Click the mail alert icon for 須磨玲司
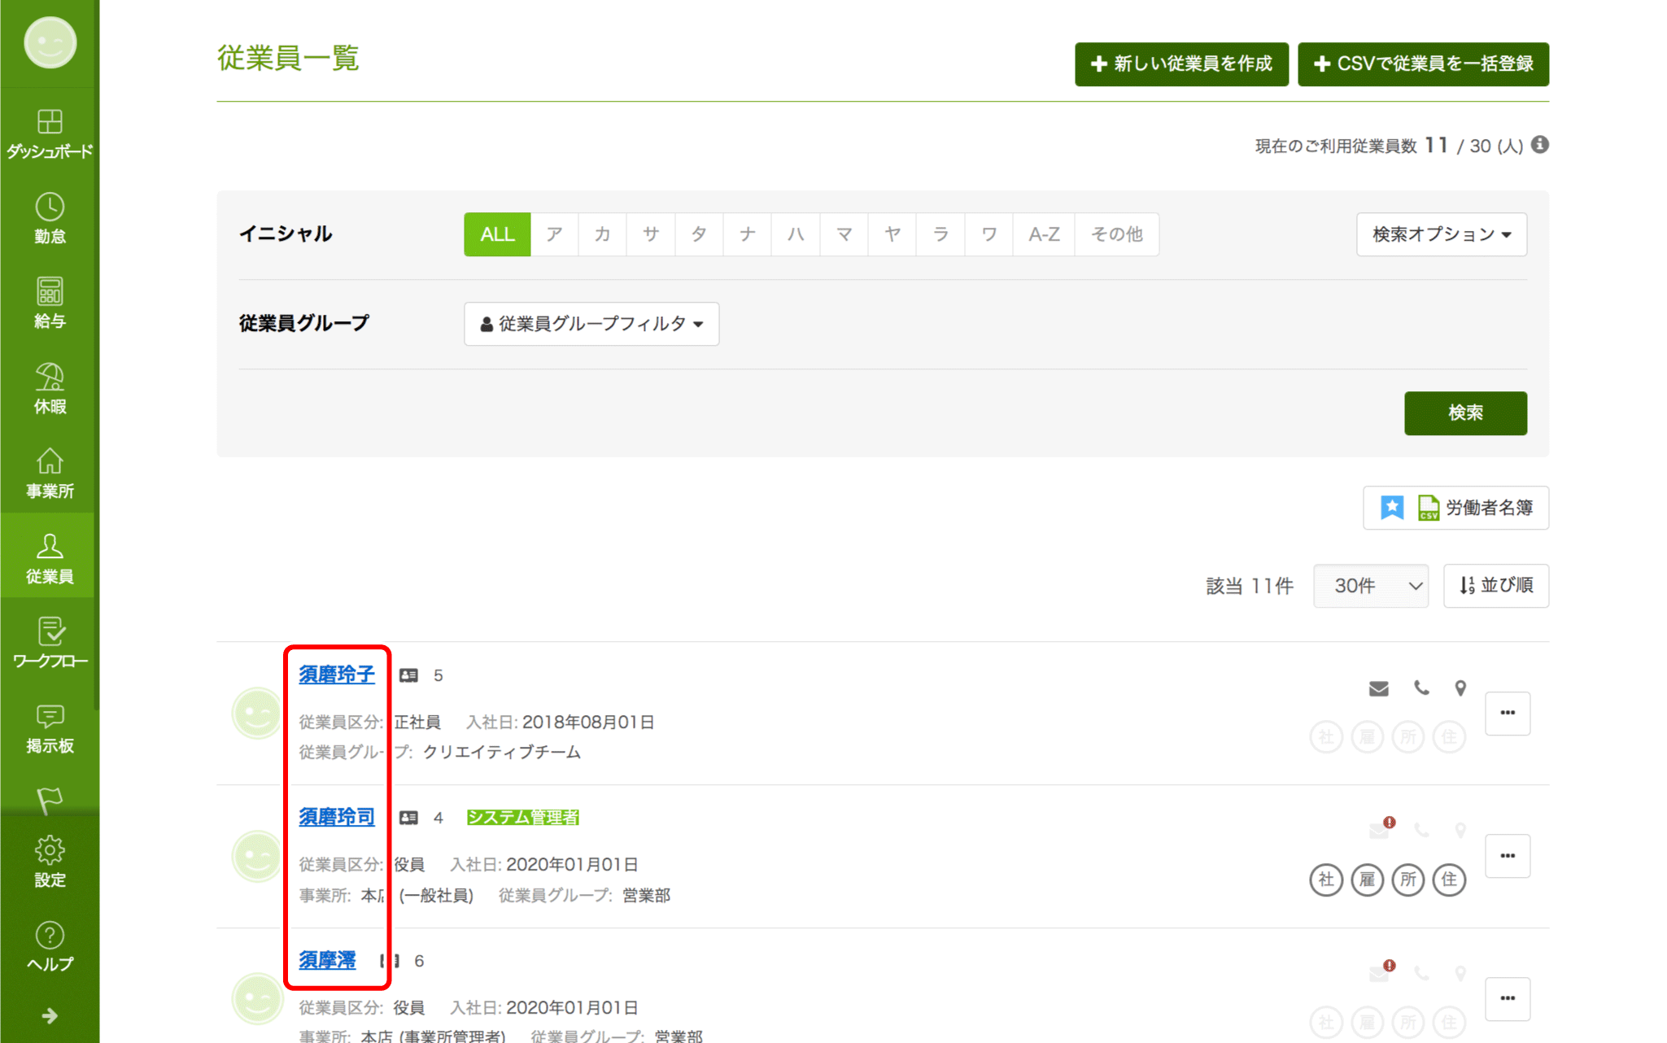 pos(1381,828)
